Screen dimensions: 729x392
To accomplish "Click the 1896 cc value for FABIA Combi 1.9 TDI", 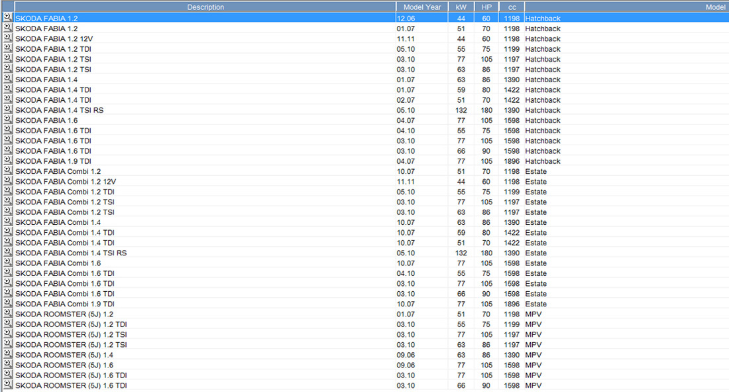I will point(512,304).
